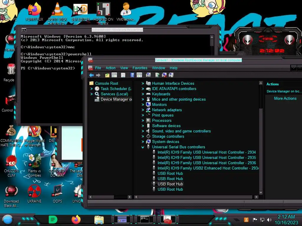Select USB Universal Host Controller - 2934

click(207, 152)
